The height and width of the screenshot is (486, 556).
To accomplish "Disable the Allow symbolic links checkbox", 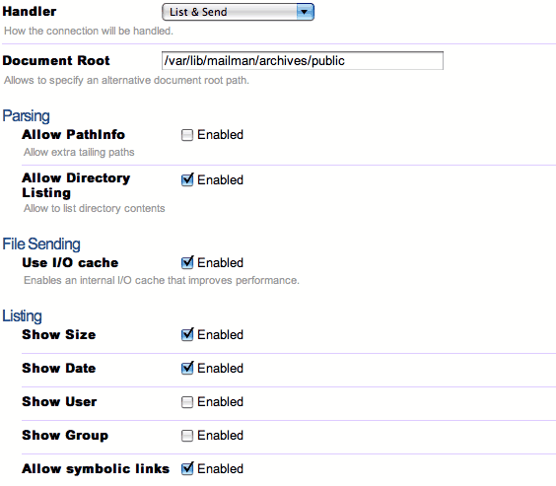I will click(x=187, y=468).
